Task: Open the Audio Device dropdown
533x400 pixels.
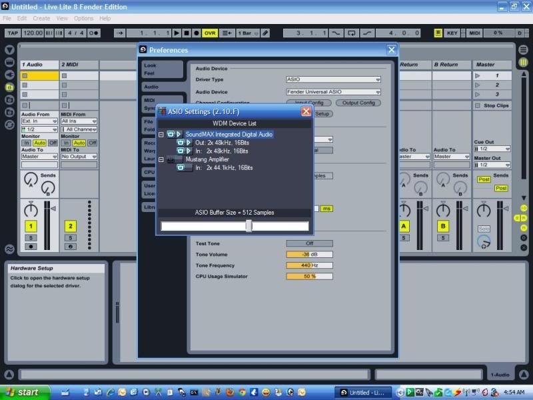Action: coord(333,92)
